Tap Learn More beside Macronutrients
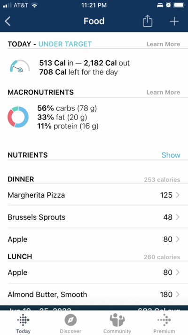 [163, 93]
